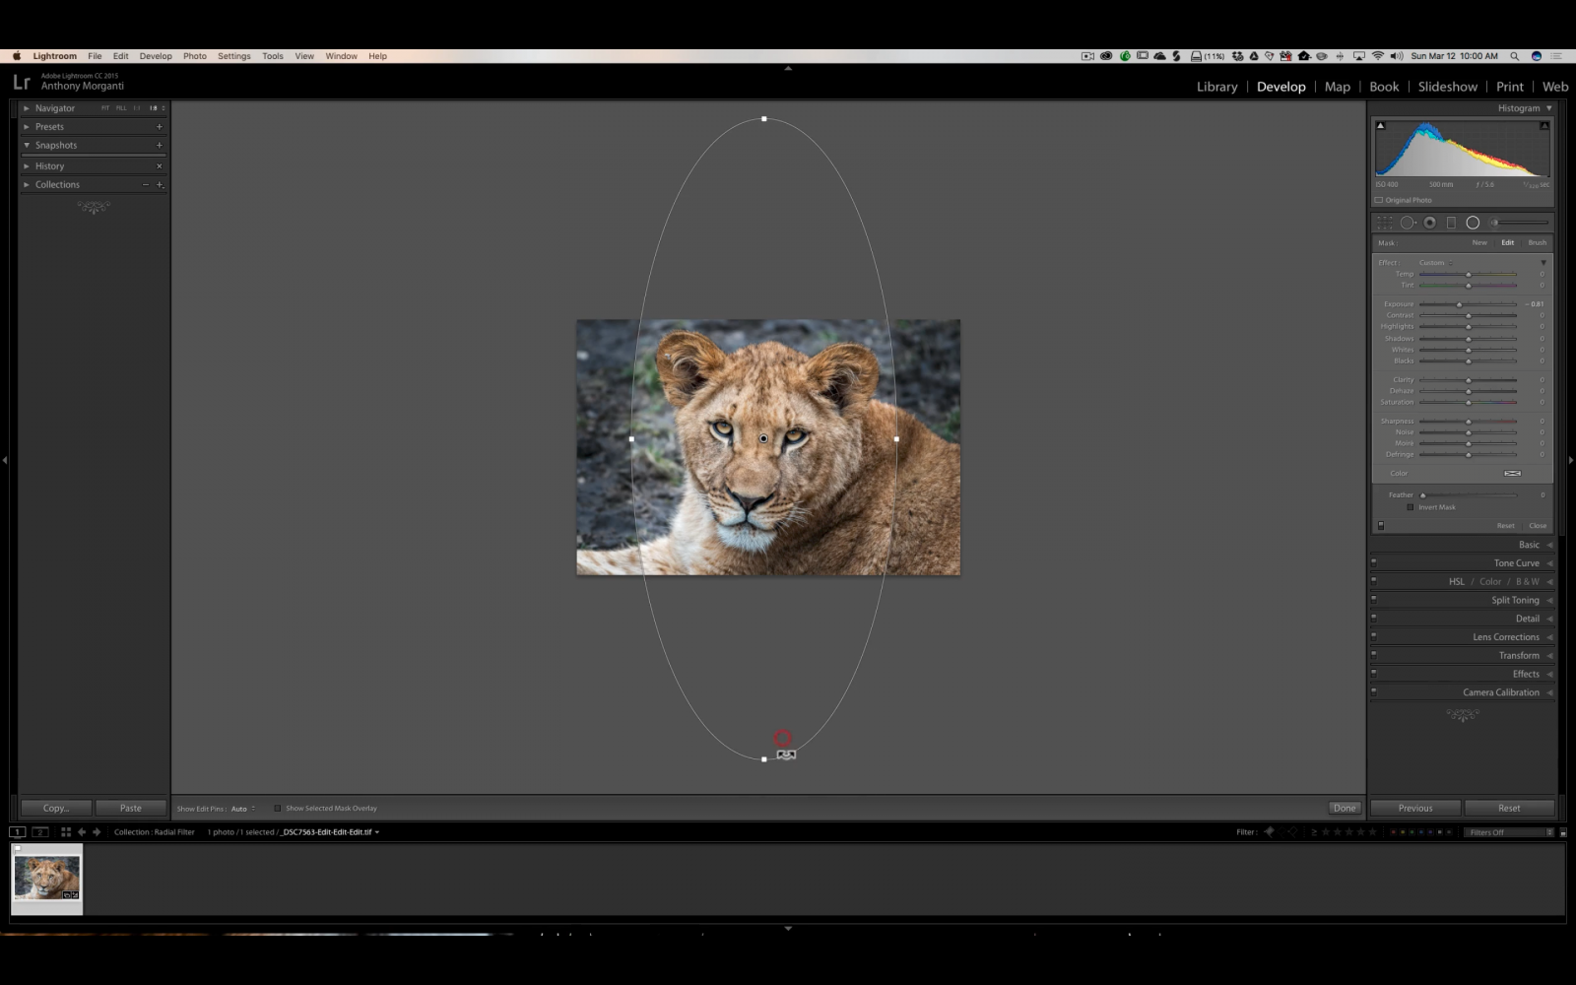Select the Graduated Filter tool
The width and height of the screenshot is (1576, 985).
coord(1451,223)
